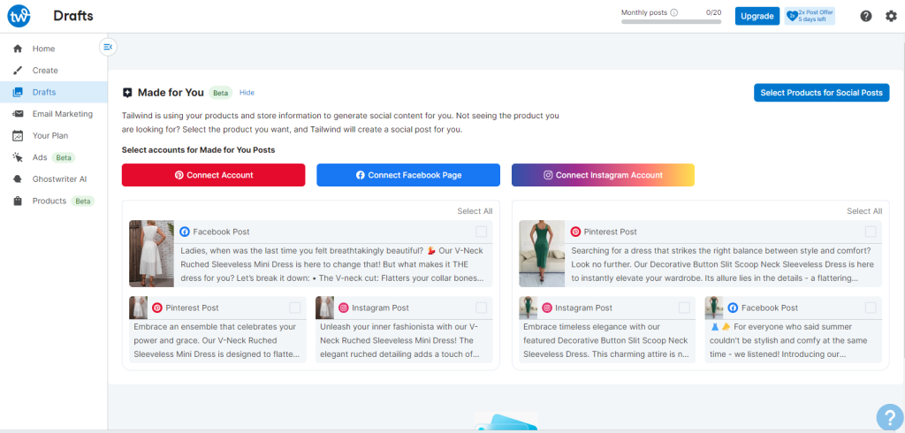Click small green dress thumbnail on Facebook Post
The height and width of the screenshot is (433, 905).
click(x=714, y=308)
